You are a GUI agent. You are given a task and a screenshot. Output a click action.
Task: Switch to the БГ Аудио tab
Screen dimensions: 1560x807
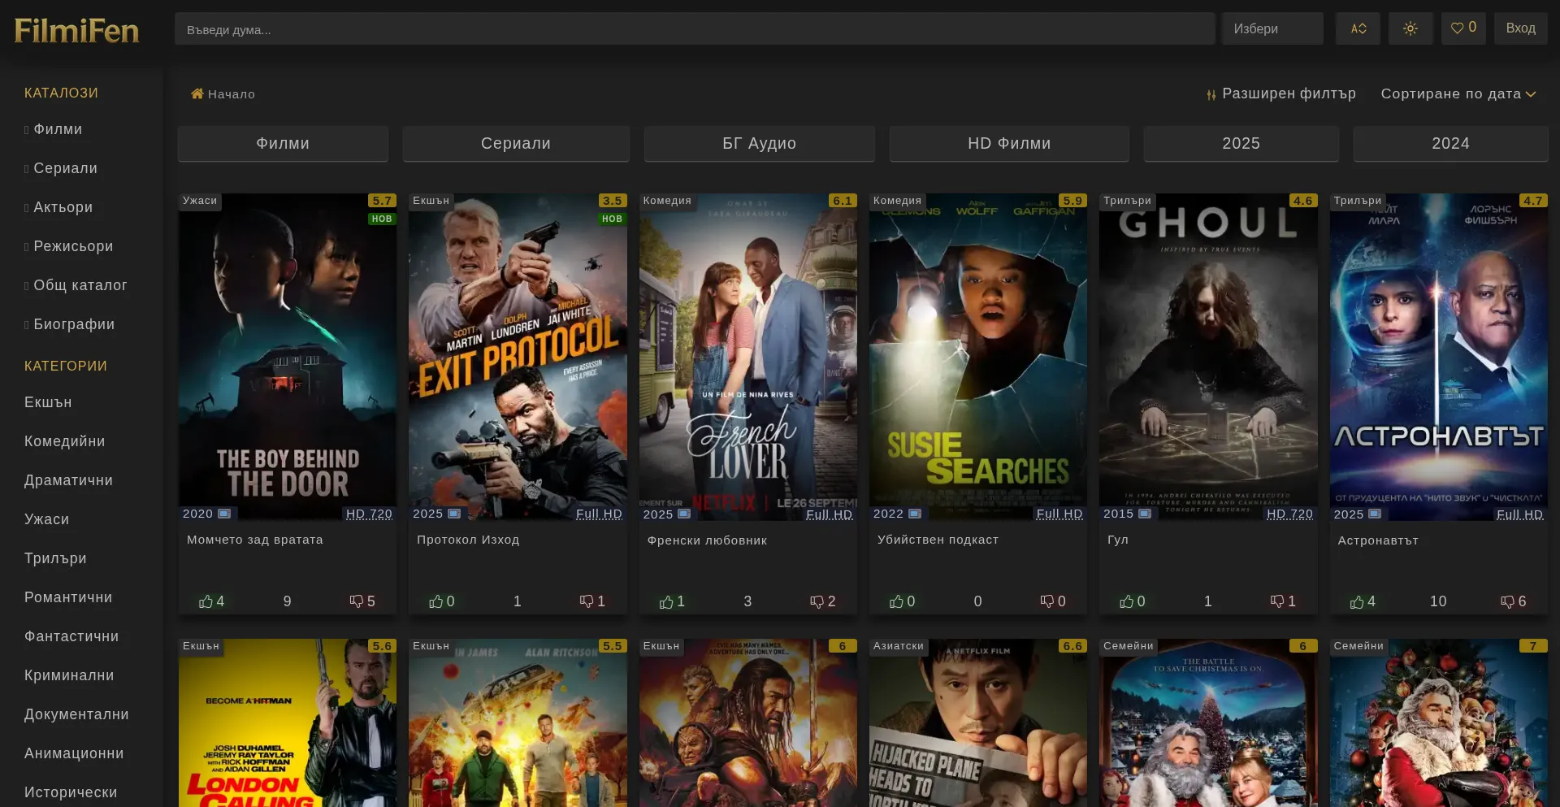tap(759, 144)
